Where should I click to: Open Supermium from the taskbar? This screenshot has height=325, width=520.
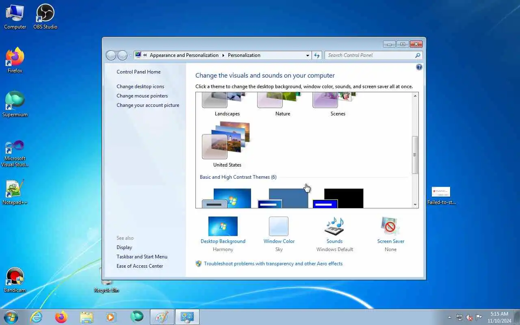[x=137, y=316]
